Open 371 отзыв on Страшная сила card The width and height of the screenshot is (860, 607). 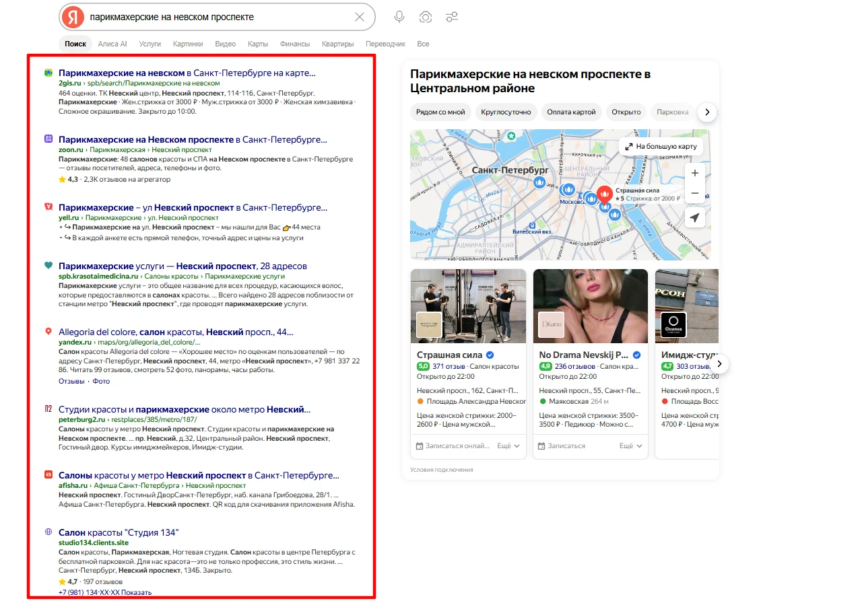[448, 366]
